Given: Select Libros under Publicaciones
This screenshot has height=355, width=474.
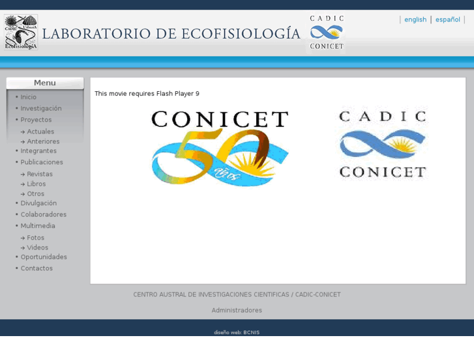Looking at the screenshot, I should (x=37, y=184).
